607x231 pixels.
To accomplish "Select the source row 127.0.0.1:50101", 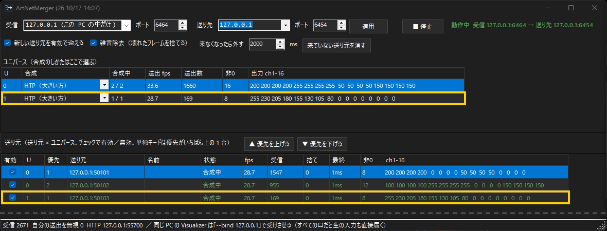I will coord(284,172).
